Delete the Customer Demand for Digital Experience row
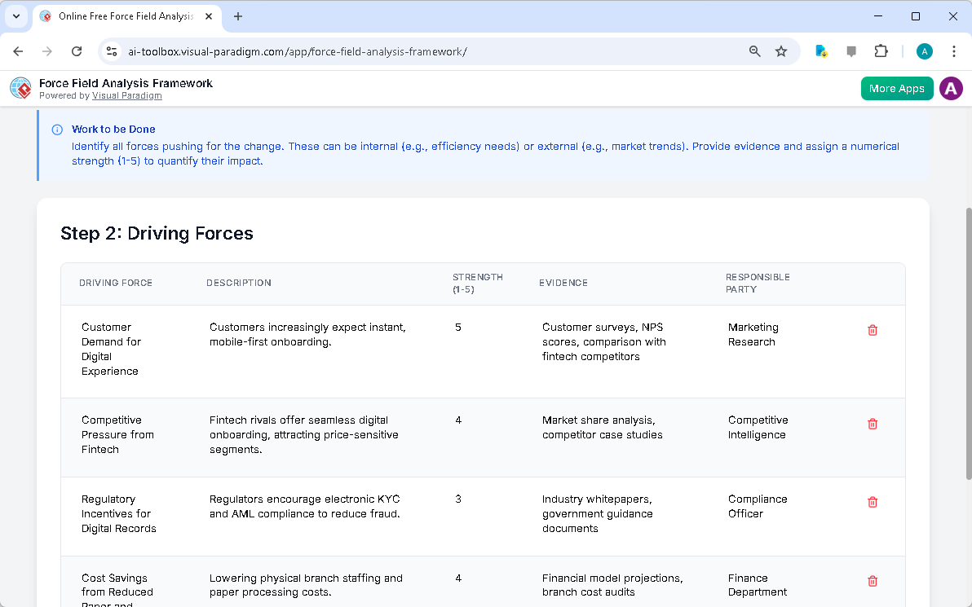Image resolution: width=972 pixels, height=607 pixels. (x=872, y=330)
